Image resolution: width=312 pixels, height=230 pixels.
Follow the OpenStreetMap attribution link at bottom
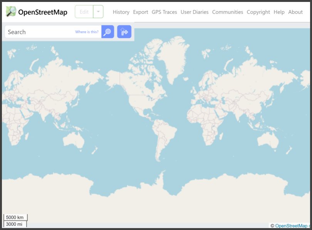[291, 226]
